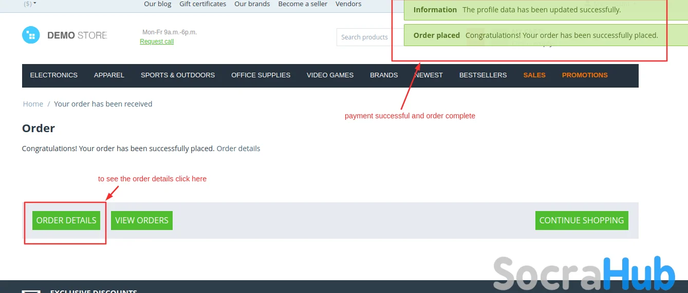The width and height of the screenshot is (688, 293).
Task: Go to Home via breadcrumb
Action: tap(33, 104)
